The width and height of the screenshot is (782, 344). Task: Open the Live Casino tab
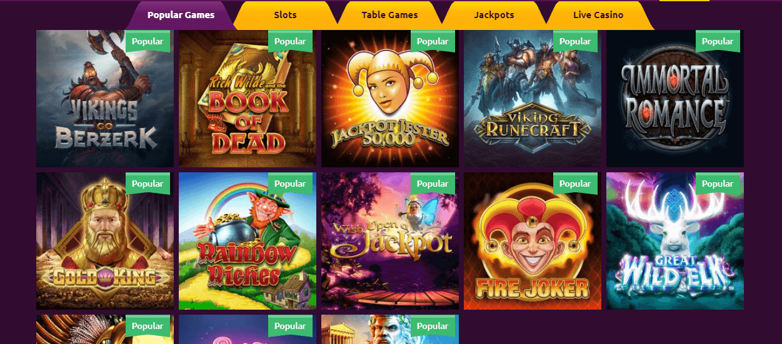point(598,15)
